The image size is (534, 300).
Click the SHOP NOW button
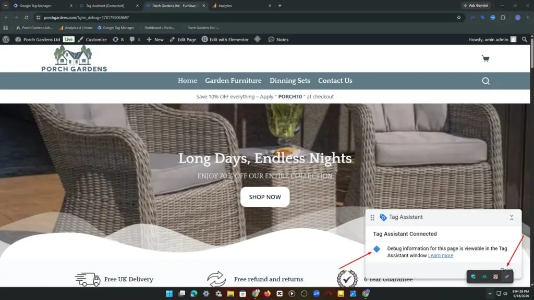pyautogui.click(x=265, y=197)
